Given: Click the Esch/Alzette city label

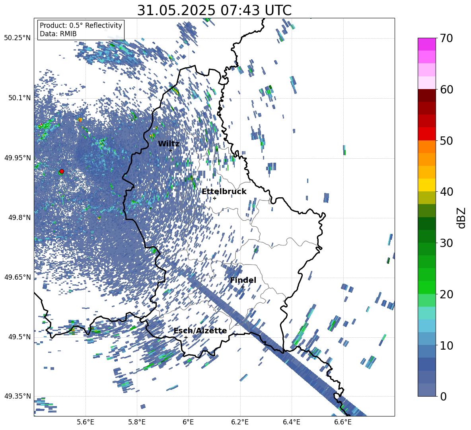Looking at the screenshot, I should click(200, 331).
